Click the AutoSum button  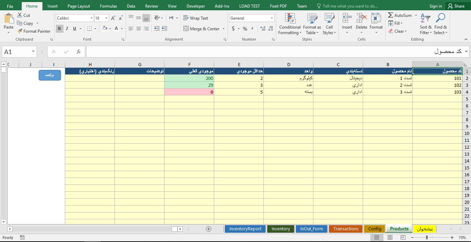[400, 15]
